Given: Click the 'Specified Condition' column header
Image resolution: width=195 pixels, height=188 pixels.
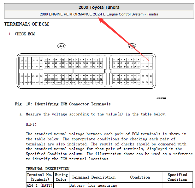Looking at the screenshot, I should coord(177,177).
